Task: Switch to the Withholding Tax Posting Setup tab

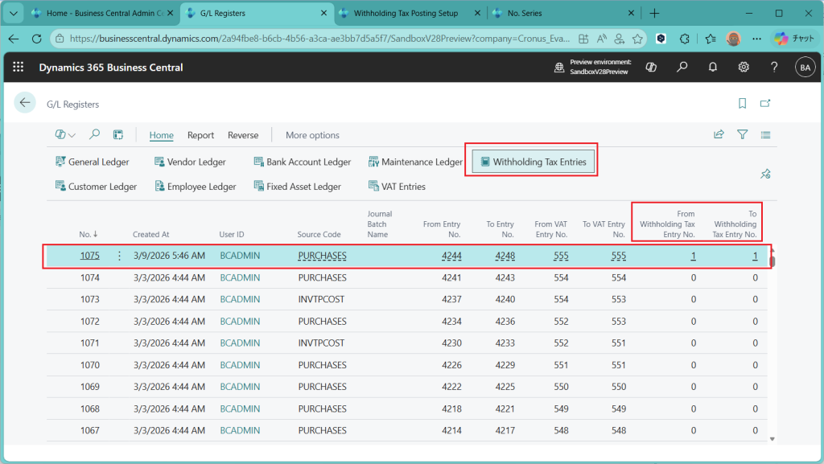Action: 406,13
